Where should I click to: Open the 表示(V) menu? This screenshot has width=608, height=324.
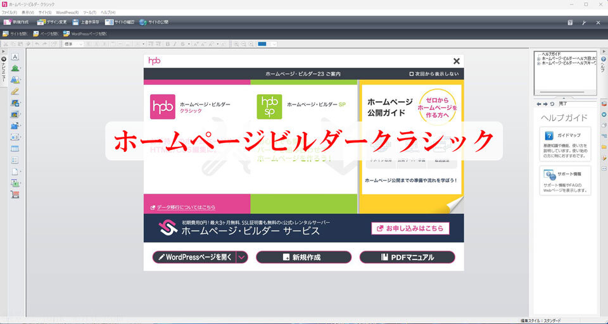click(x=27, y=13)
